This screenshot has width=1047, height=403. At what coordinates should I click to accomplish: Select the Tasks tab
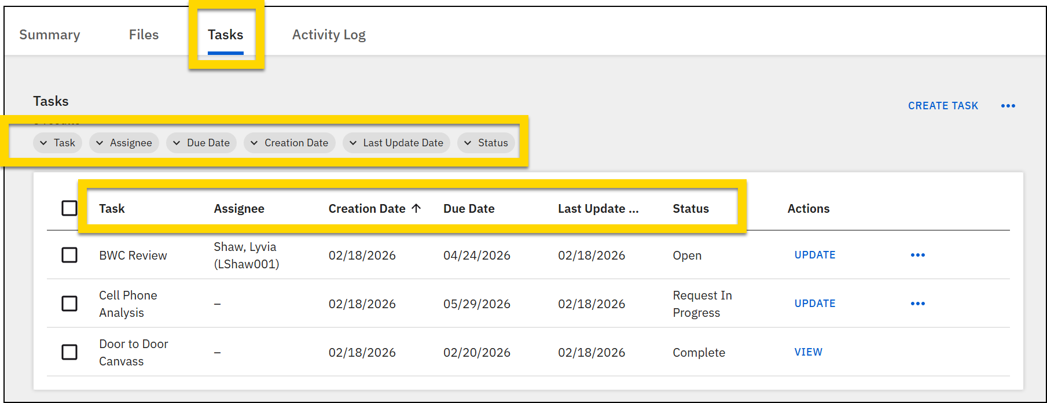click(226, 35)
